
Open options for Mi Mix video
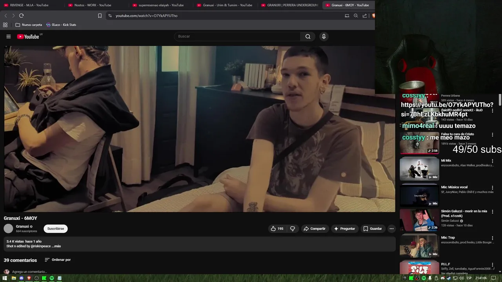(493, 161)
